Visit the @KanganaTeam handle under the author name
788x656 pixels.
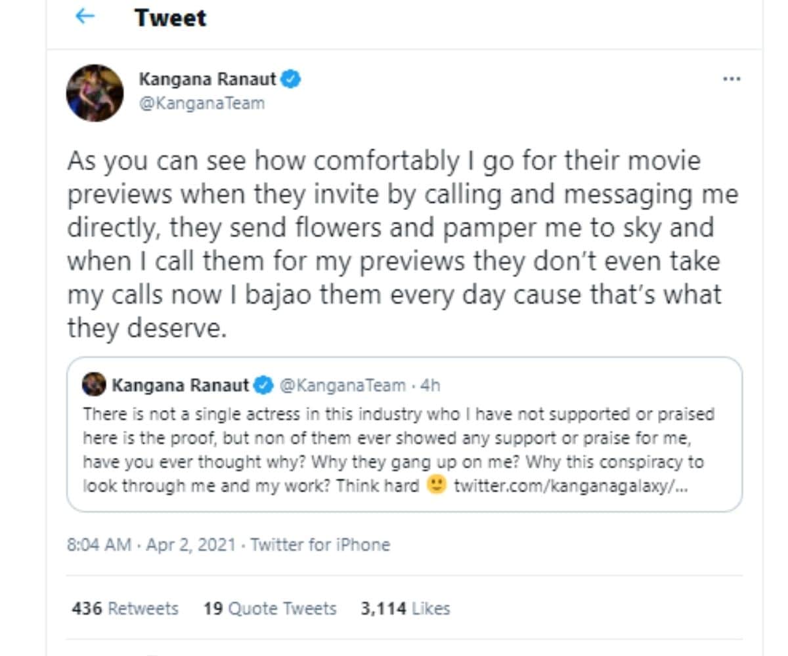(202, 103)
